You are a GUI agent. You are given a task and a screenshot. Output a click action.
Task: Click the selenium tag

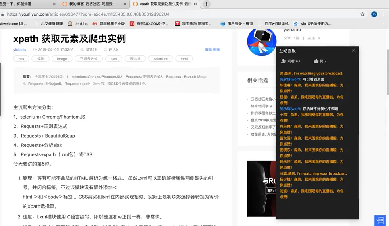(x=161, y=59)
